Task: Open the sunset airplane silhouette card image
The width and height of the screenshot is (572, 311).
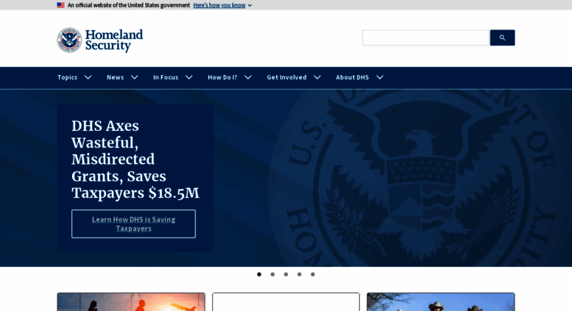Action: [131, 302]
